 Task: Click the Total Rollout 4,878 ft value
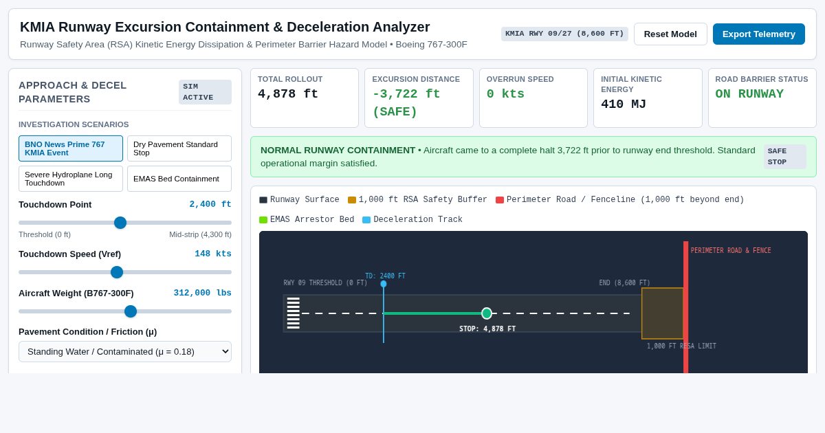[x=288, y=94]
